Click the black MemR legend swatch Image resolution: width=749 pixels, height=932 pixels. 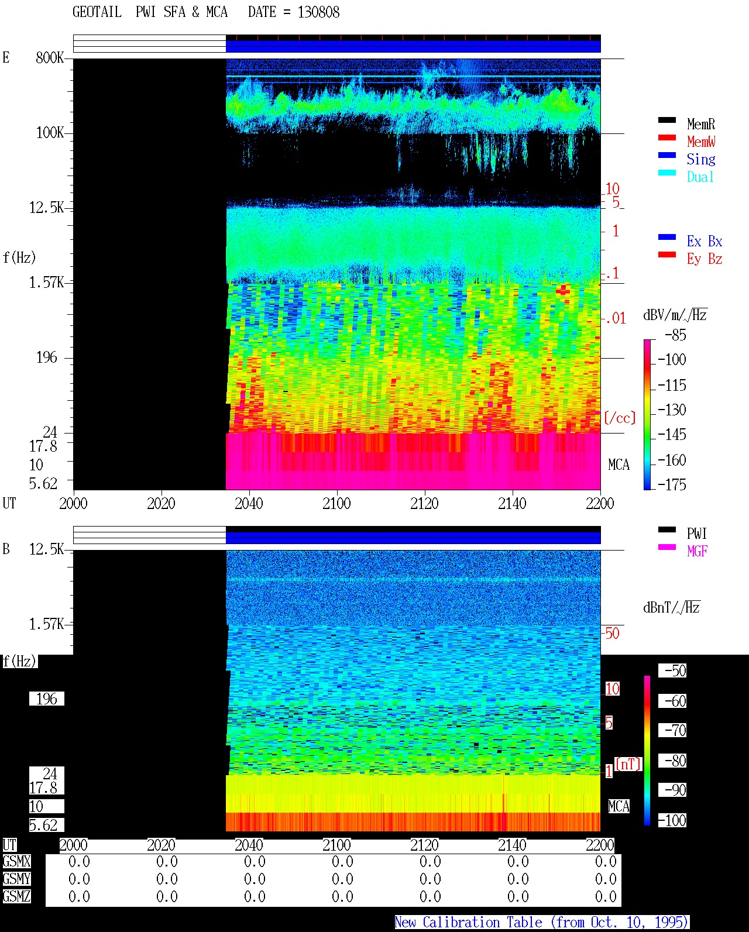(x=667, y=120)
